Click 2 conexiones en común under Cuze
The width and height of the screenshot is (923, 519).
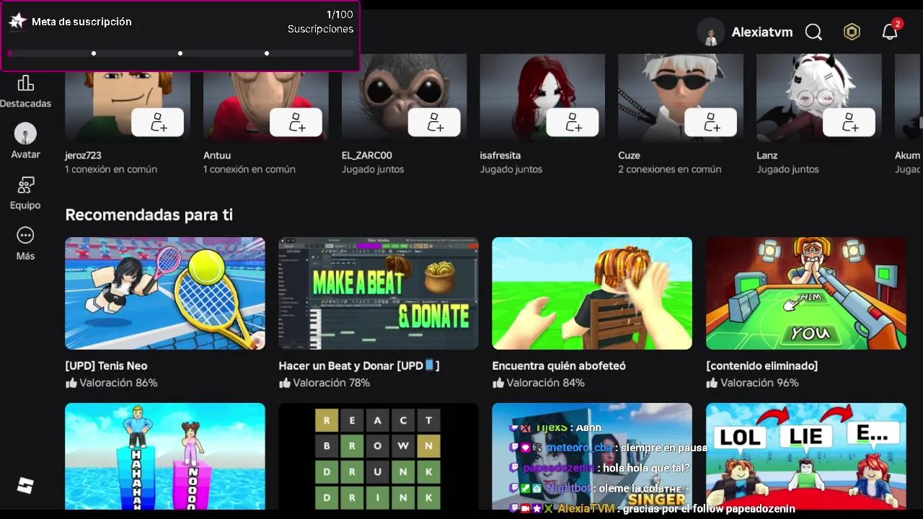pyautogui.click(x=670, y=169)
